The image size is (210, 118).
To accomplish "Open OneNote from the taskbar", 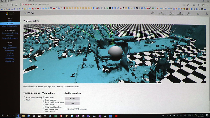I will coord(77,116).
